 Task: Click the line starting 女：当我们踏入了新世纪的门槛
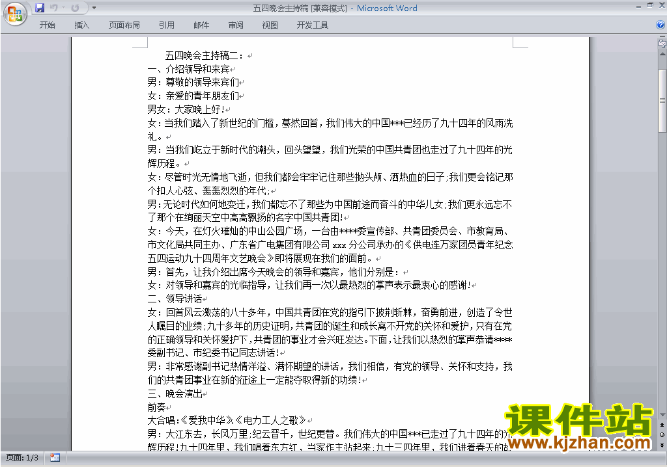pos(330,123)
